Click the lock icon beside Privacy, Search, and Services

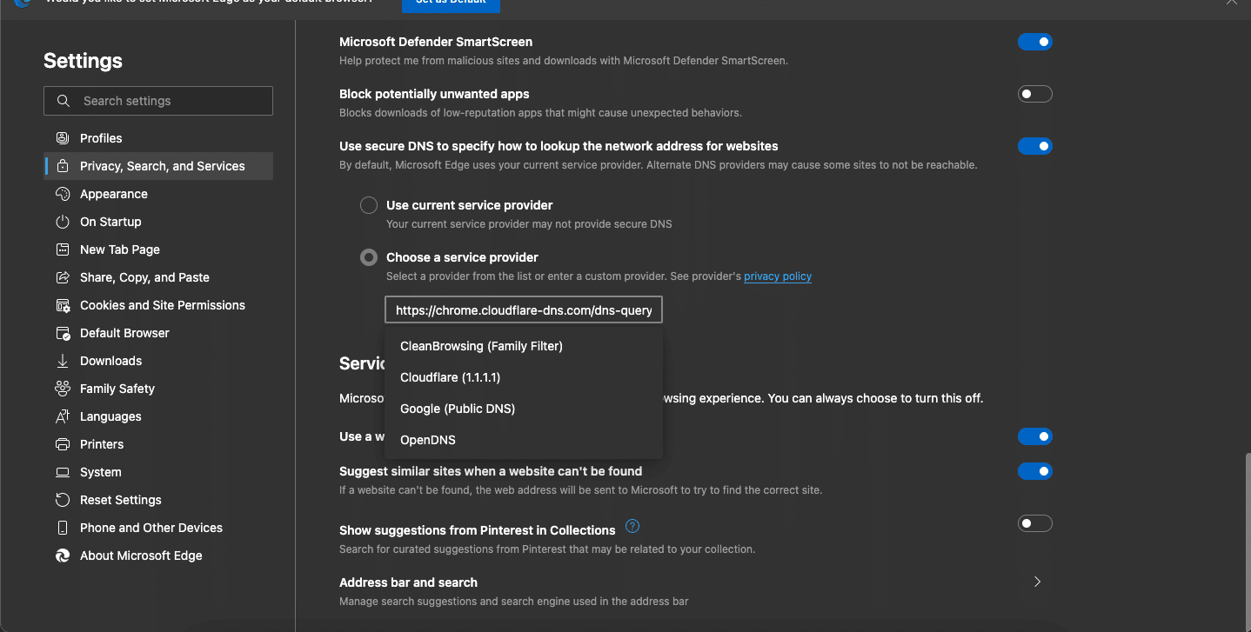point(63,166)
